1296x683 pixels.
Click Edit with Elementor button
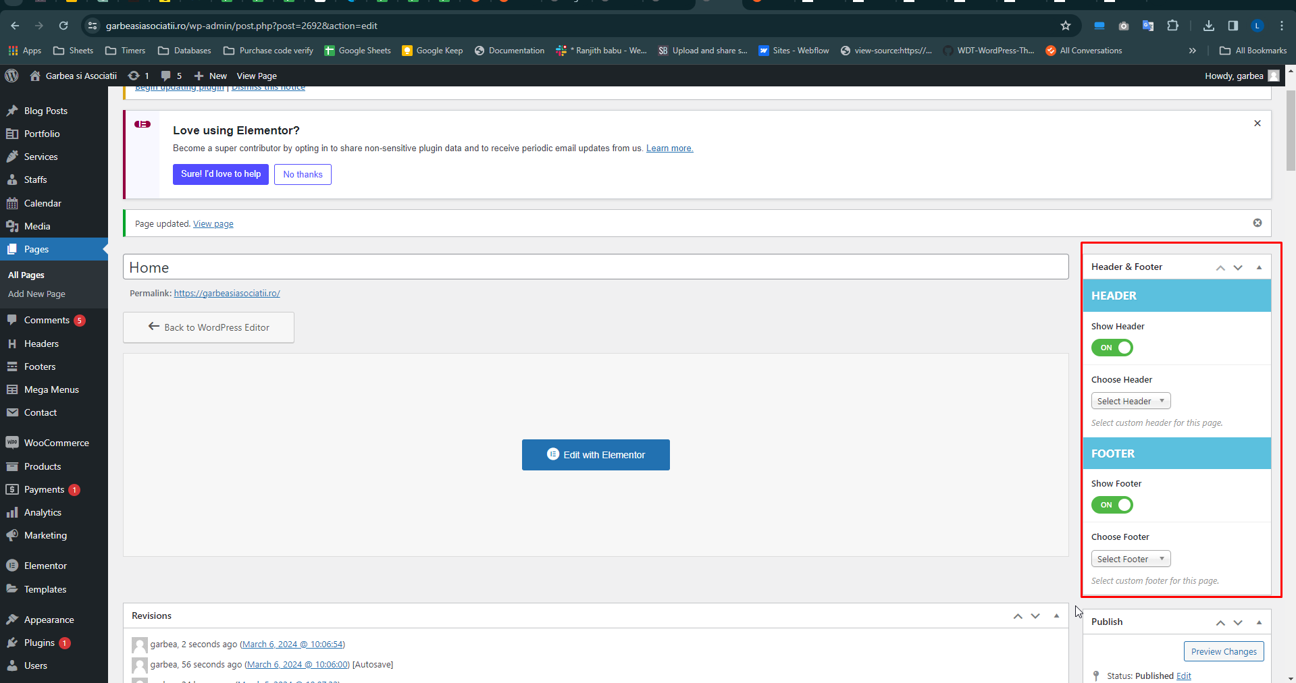[x=596, y=455]
